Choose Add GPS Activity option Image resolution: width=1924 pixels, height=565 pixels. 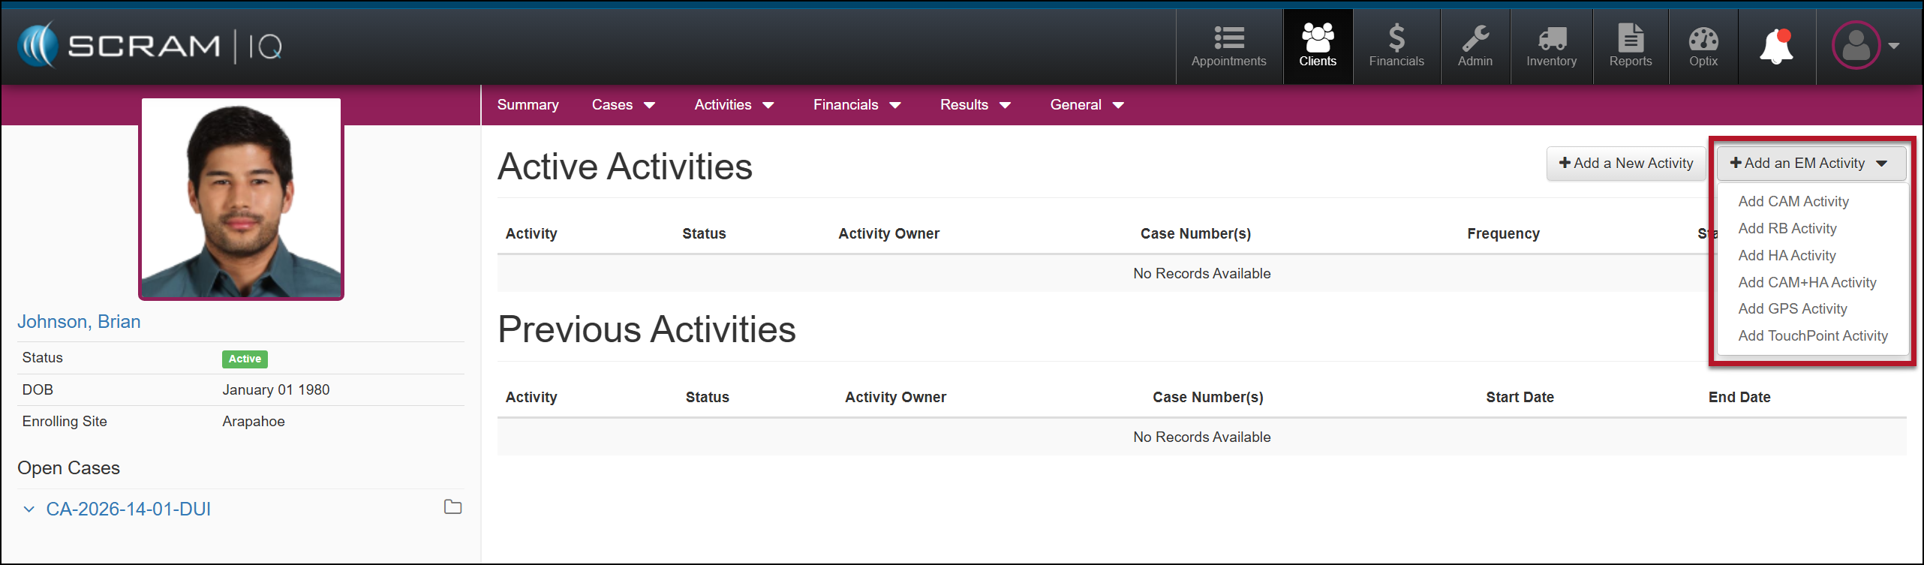pos(1792,309)
